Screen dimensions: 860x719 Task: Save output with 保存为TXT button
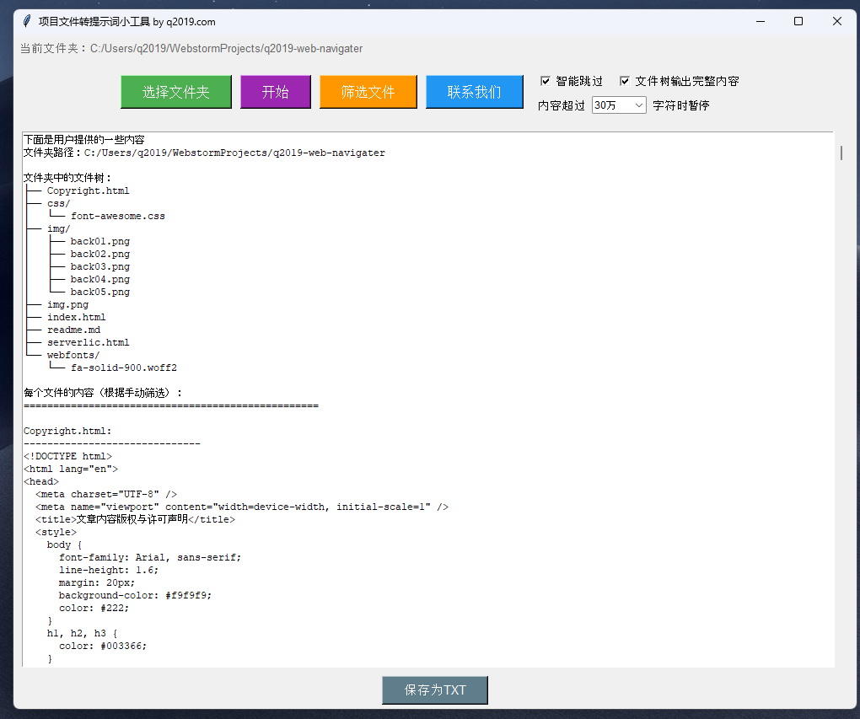coord(435,689)
